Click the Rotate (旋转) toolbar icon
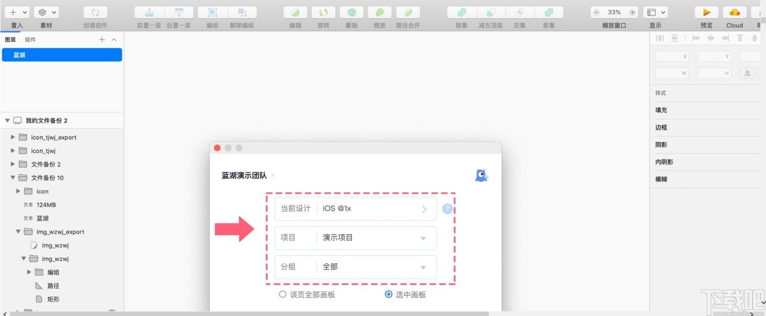 (323, 12)
